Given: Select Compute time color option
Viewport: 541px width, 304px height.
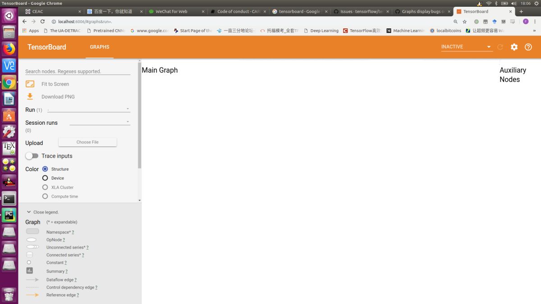Looking at the screenshot, I should (45, 196).
